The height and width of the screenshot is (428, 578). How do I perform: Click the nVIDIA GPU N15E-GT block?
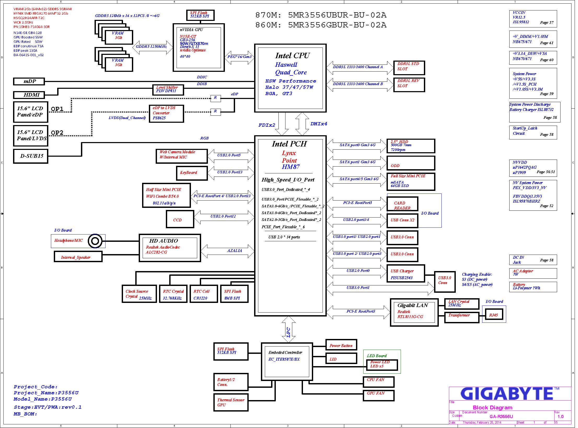(198, 48)
